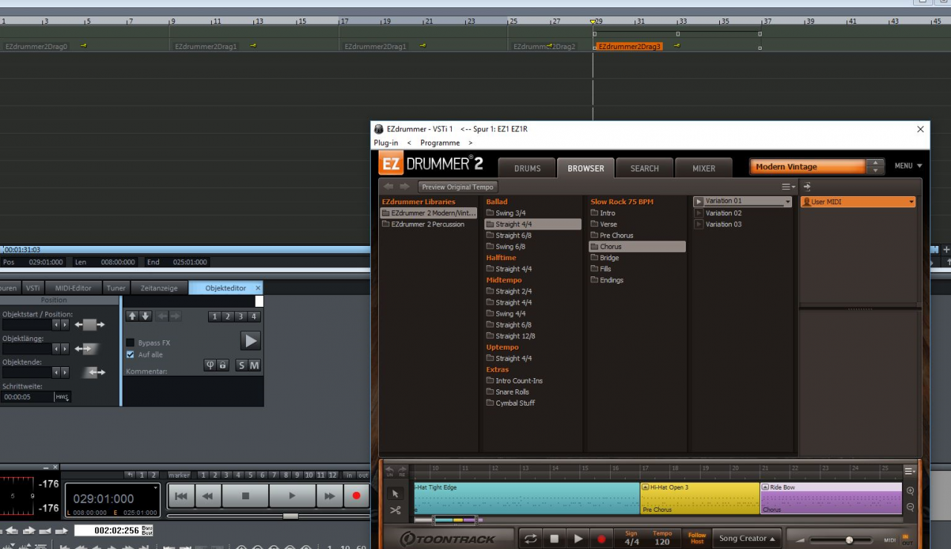Close the Objekteditor tab
This screenshot has width=951, height=549.
tap(258, 288)
